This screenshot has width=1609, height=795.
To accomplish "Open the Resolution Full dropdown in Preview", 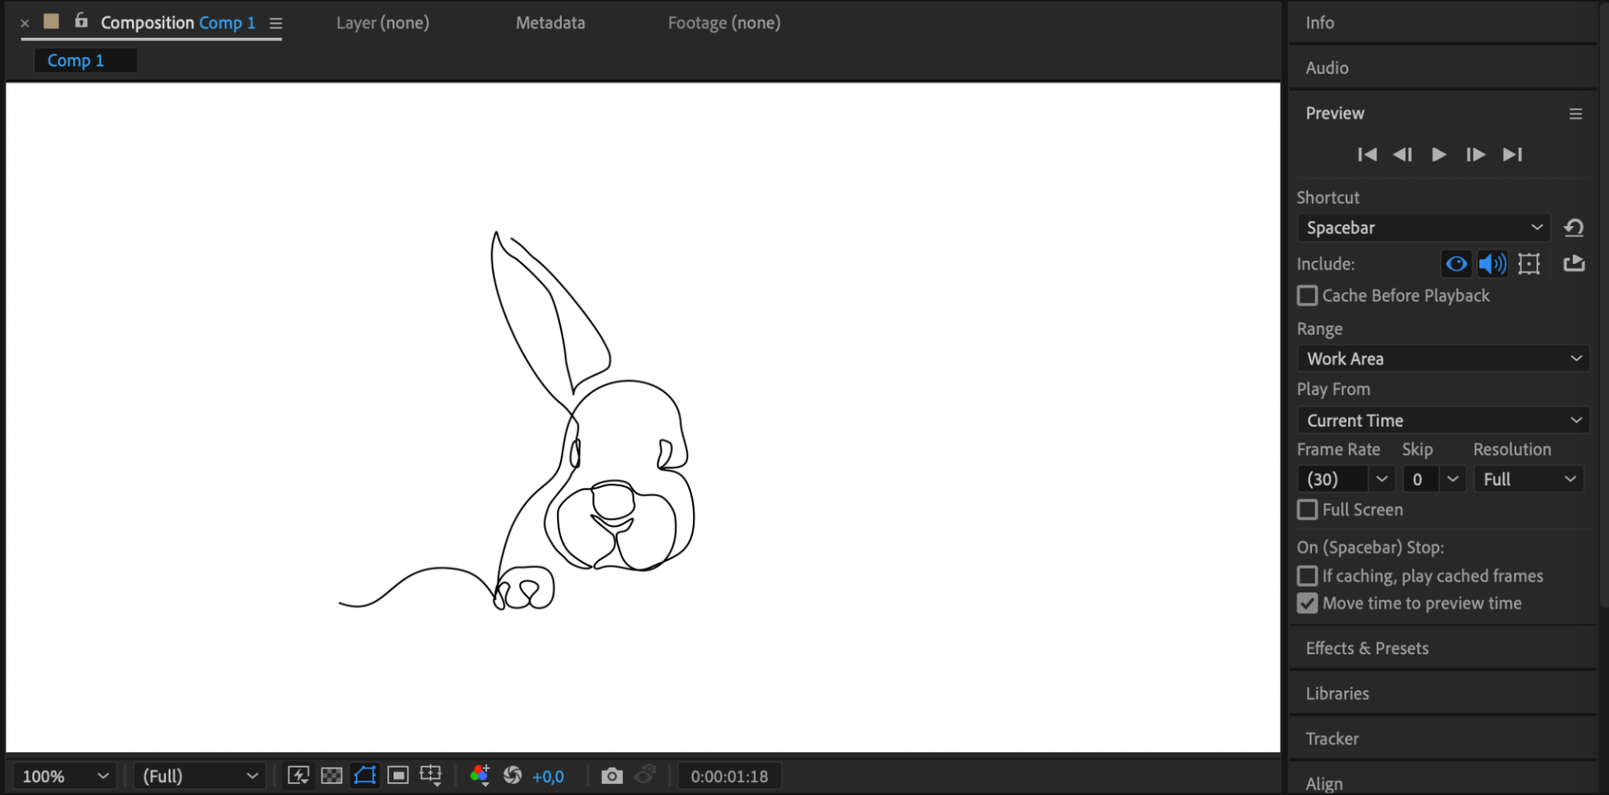I will [x=1529, y=480].
